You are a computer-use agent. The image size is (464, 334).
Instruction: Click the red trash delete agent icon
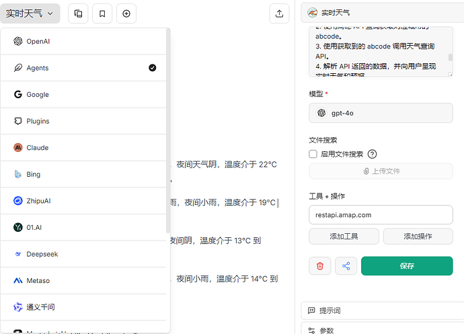(x=320, y=266)
